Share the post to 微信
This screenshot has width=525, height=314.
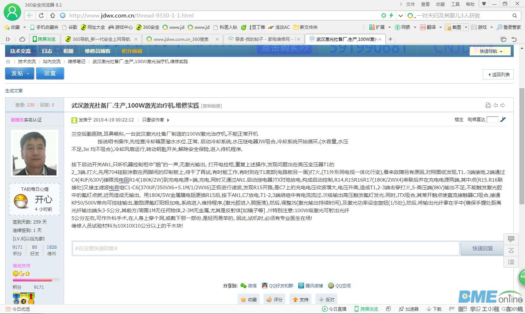(x=249, y=286)
